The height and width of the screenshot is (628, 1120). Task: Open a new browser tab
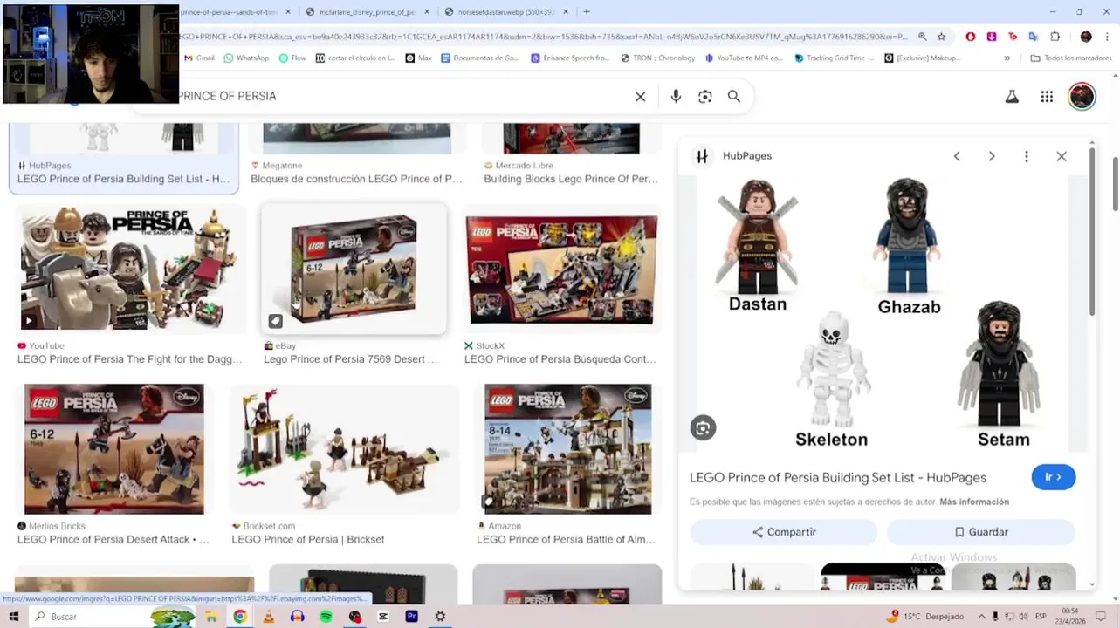click(x=587, y=12)
